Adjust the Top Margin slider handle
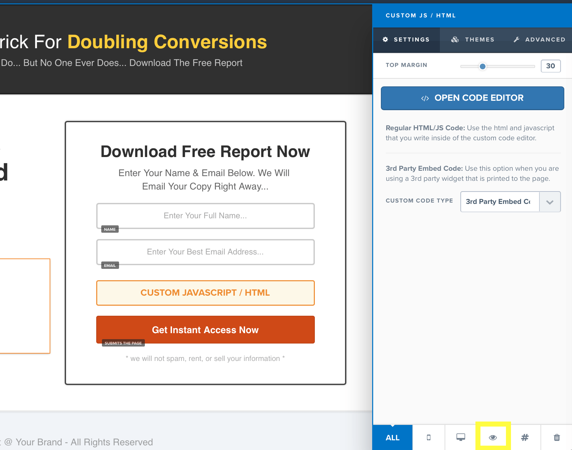The image size is (572, 450). click(482, 66)
